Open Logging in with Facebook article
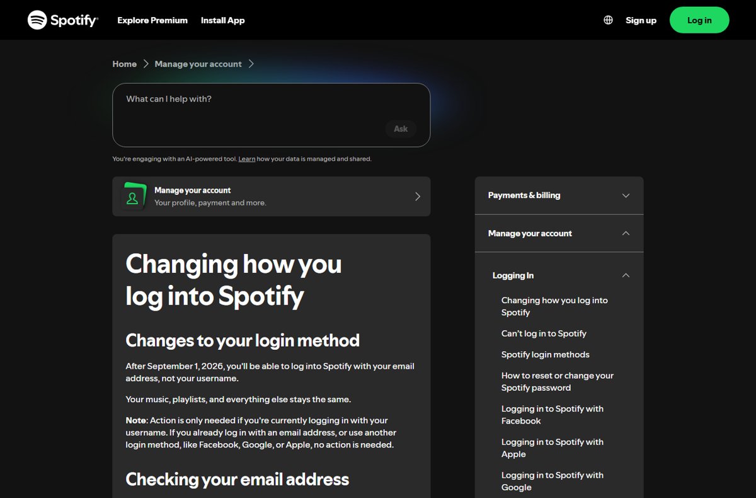Screen dimensions: 756x498 [x=553, y=415]
